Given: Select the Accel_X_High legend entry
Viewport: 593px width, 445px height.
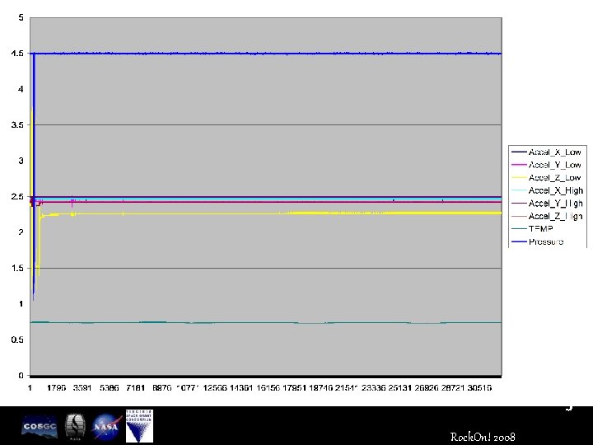Looking at the screenshot, I should coord(547,190).
